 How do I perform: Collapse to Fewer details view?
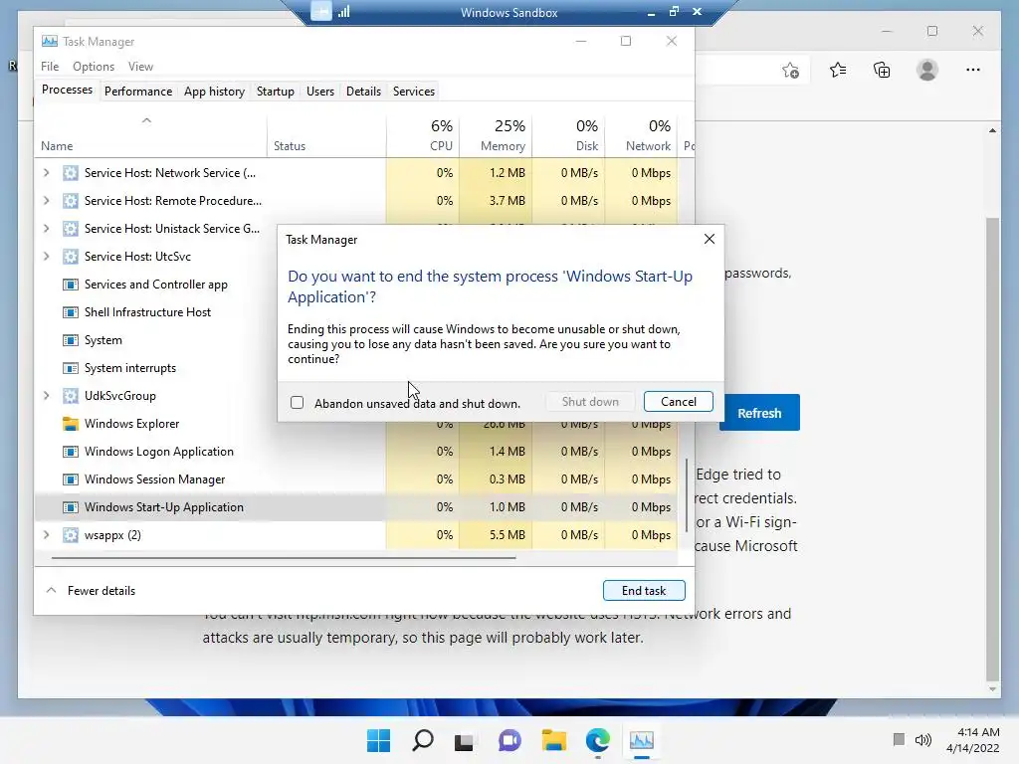coord(91,591)
